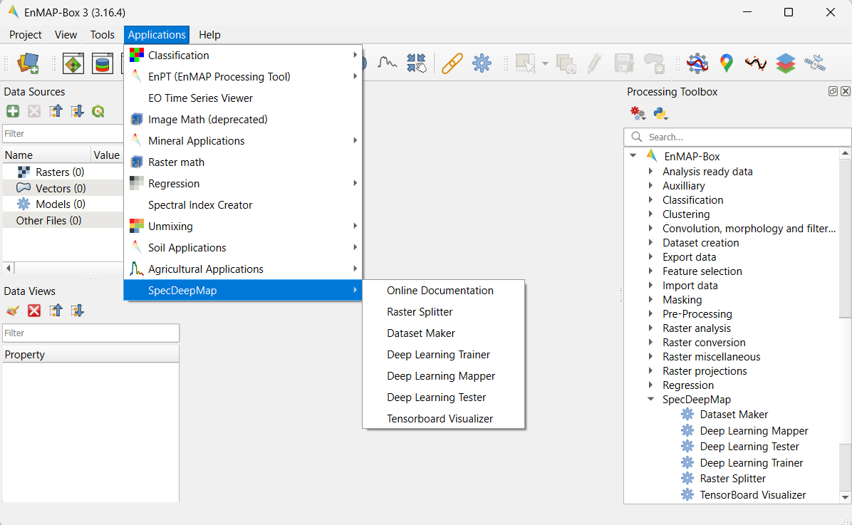Screen dimensions: 852x525
Task: Click the brush icon in Data Views
Action: [x=13, y=311]
